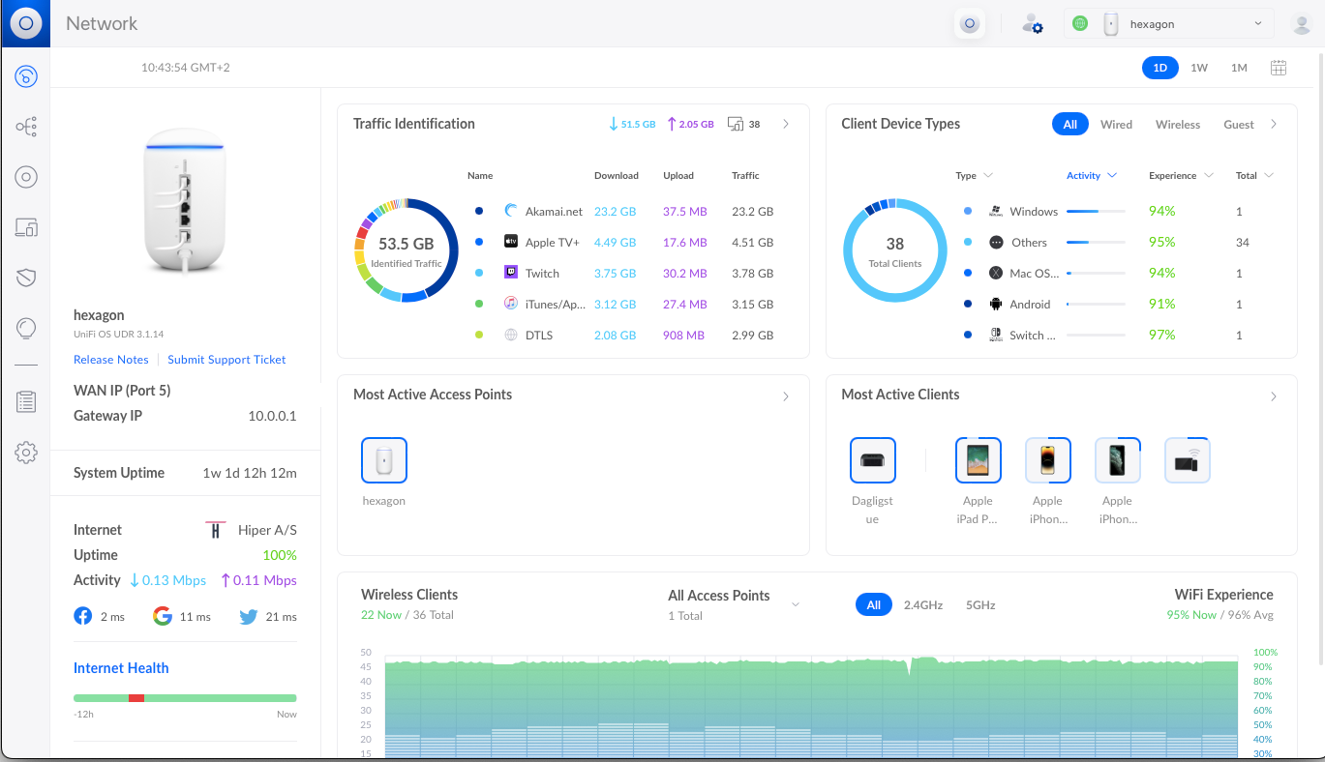Open the user profile avatar icon
The height and width of the screenshot is (762, 1325).
coord(1302,24)
